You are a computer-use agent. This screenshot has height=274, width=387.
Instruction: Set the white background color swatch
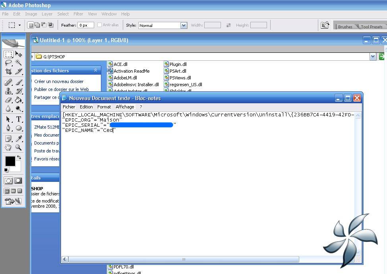tap(18, 169)
